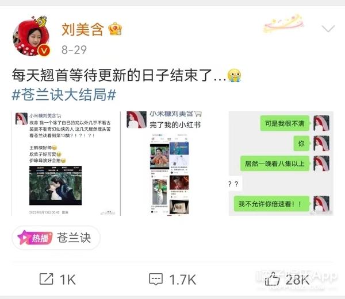Tap the 8-29 post date
345x299 pixels.
pos(74,50)
